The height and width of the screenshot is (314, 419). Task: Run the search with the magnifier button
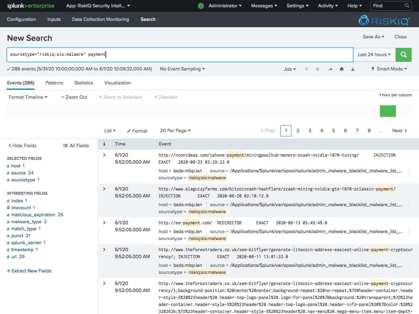click(404, 55)
